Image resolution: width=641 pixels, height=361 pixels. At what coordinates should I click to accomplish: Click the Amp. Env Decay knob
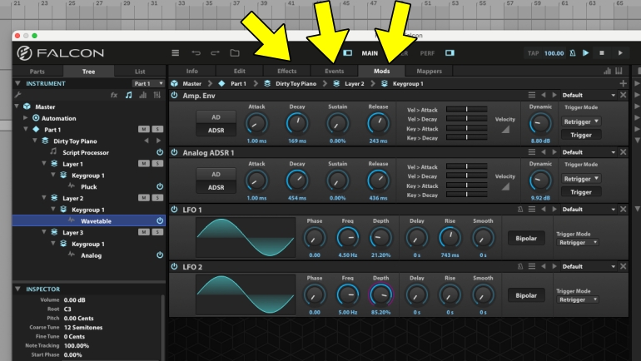click(297, 123)
